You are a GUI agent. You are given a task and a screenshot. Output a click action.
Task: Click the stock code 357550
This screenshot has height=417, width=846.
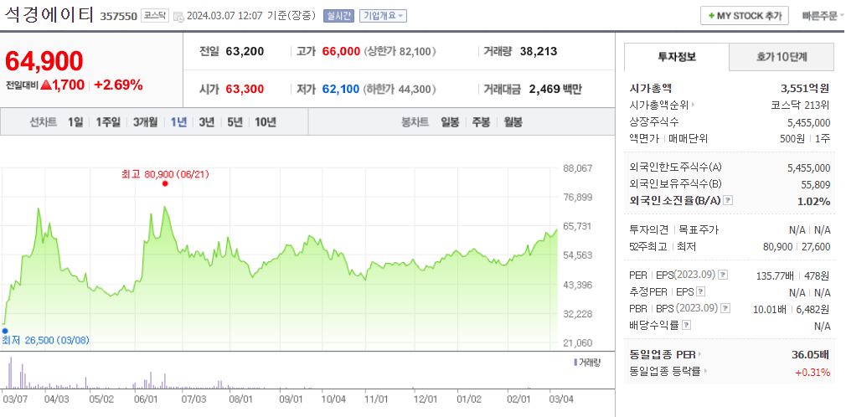[x=119, y=17]
